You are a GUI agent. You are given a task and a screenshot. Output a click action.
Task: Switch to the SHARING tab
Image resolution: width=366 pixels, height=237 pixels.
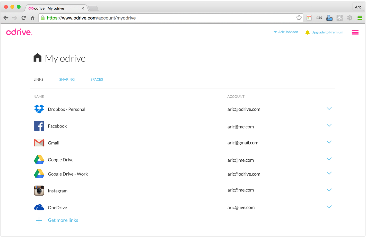(x=67, y=79)
